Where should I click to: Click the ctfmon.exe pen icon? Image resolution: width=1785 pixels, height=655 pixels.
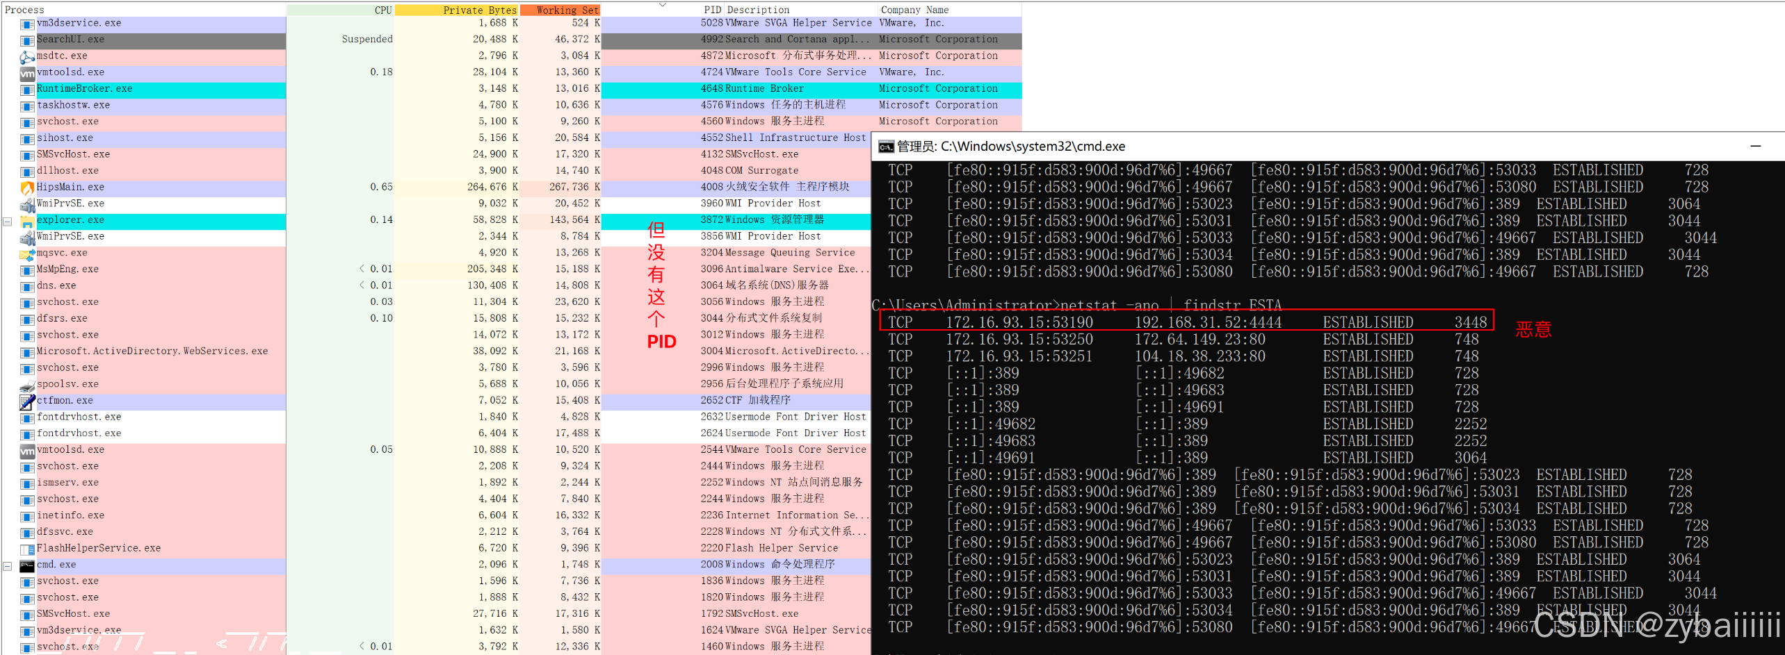pyautogui.click(x=27, y=401)
